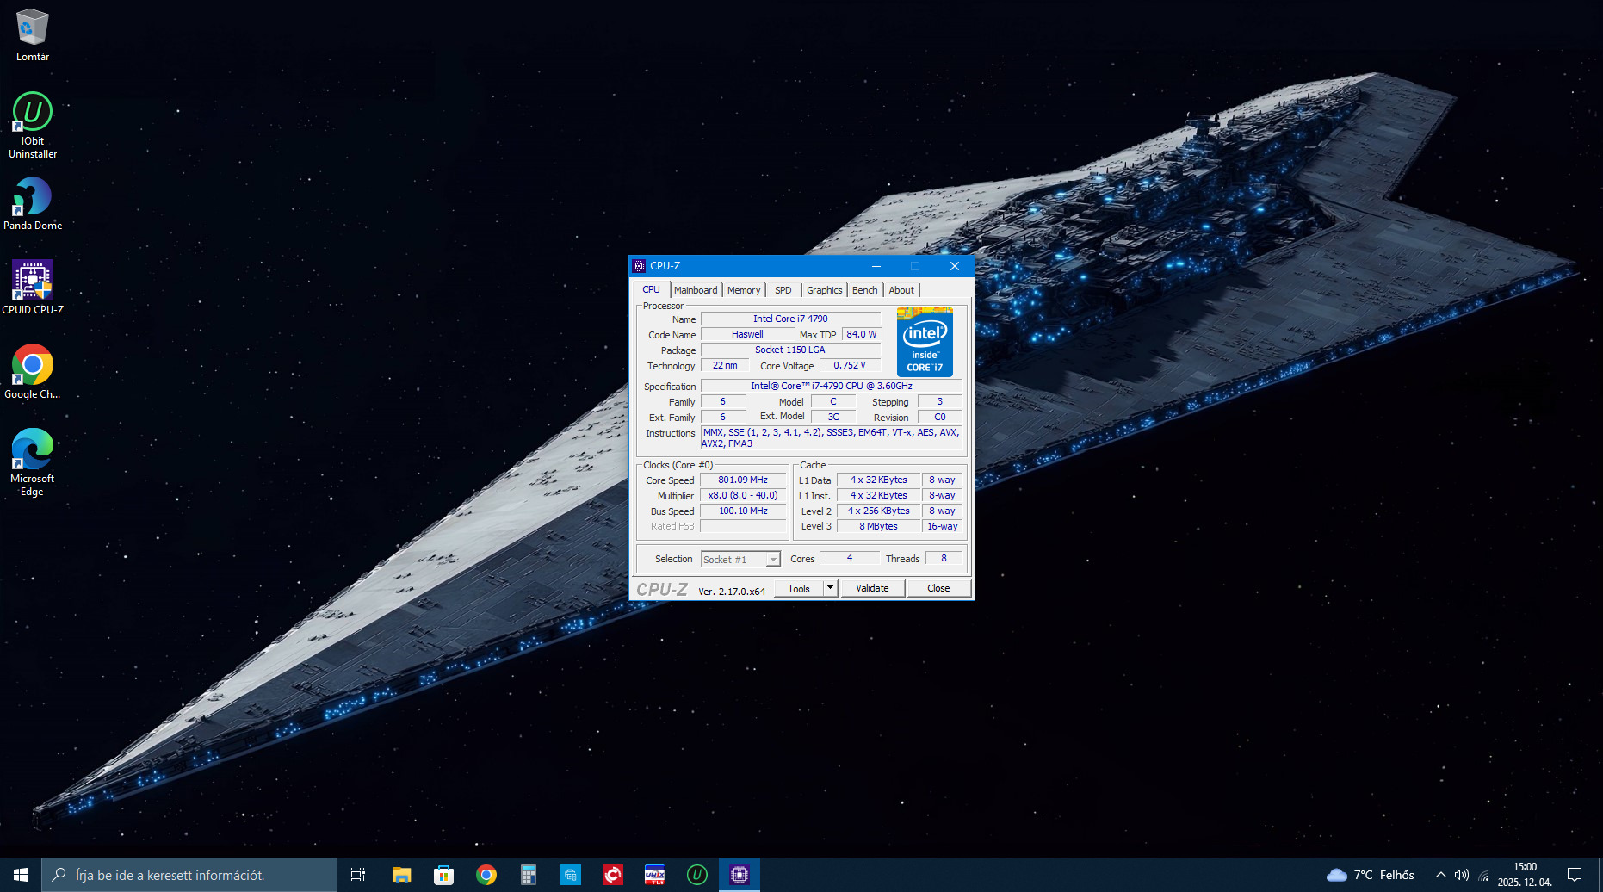This screenshot has width=1603, height=892.
Task: Open the About tab
Action: pyautogui.click(x=901, y=290)
